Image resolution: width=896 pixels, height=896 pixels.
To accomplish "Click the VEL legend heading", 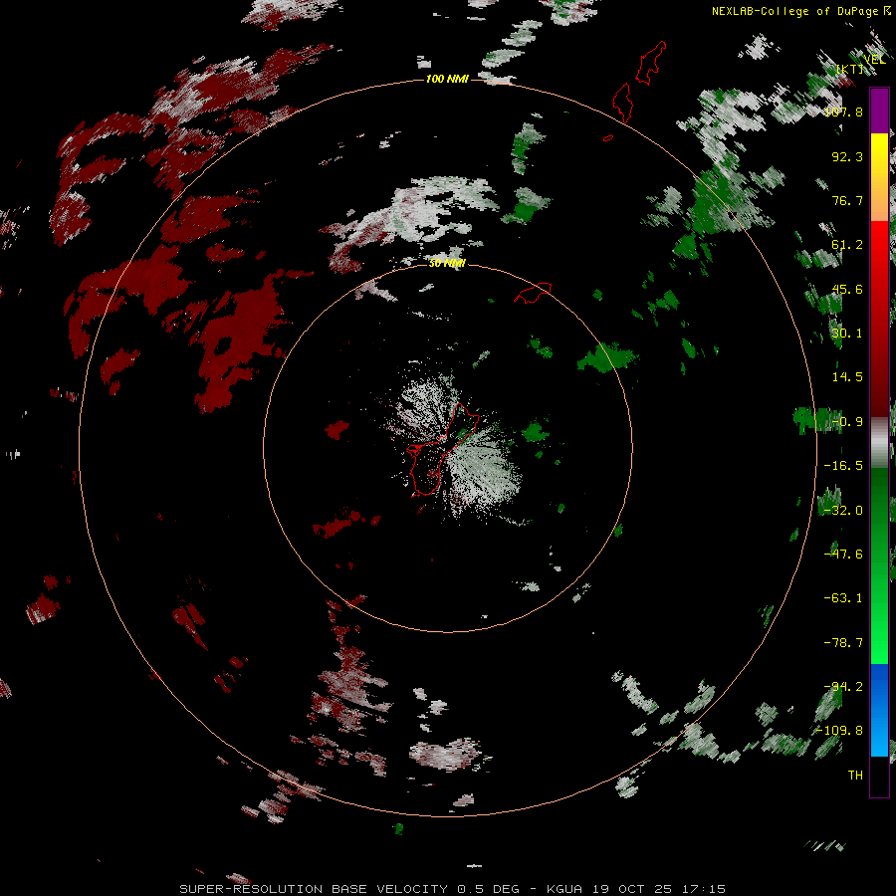I will (x=874, y=59).
